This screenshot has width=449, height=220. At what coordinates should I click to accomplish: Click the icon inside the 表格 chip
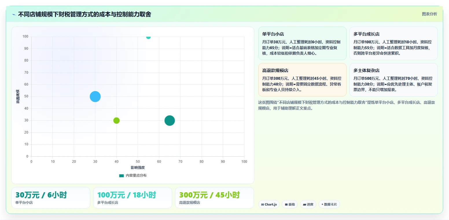[x=286, y=204]
